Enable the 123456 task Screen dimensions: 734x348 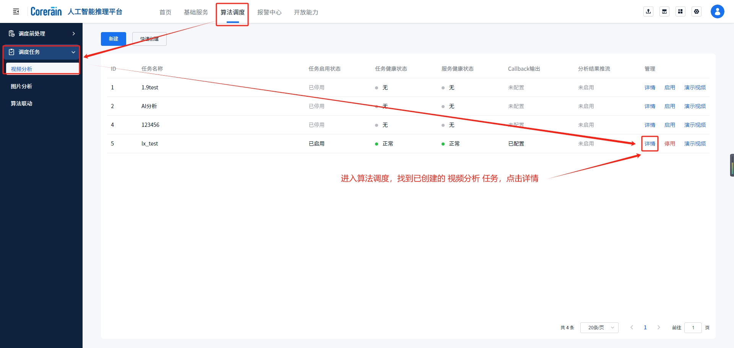[x=669, y=125]
